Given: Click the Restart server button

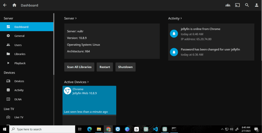Looking at the screenshot, I should (105, 67).
